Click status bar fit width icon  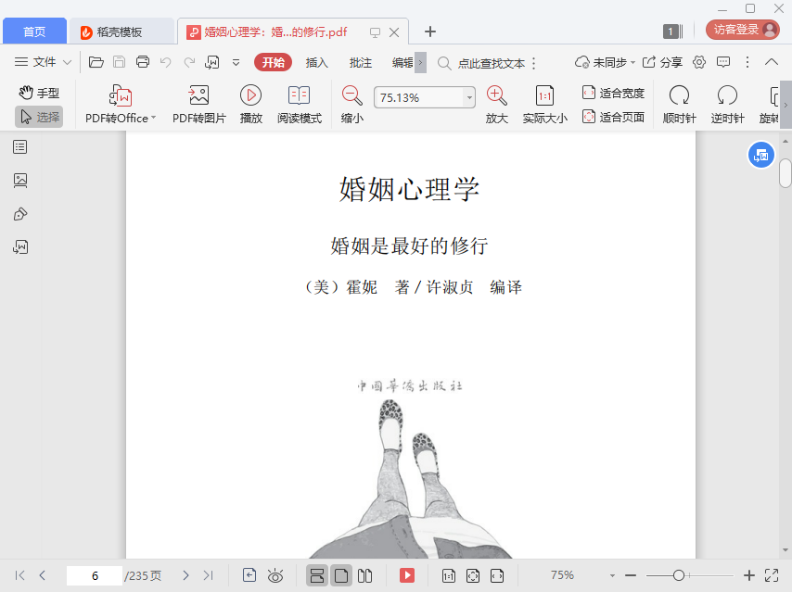(x=497, y=575)
